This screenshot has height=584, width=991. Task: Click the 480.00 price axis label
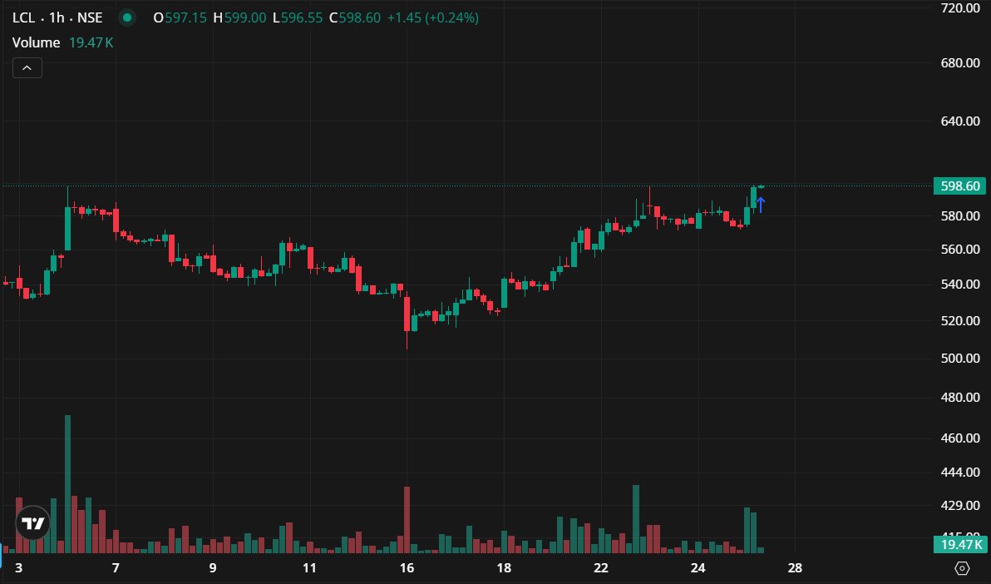(x=960, y=398)
